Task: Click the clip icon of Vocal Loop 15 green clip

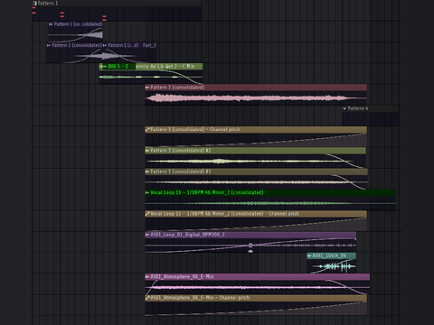Action: point(147,192)
